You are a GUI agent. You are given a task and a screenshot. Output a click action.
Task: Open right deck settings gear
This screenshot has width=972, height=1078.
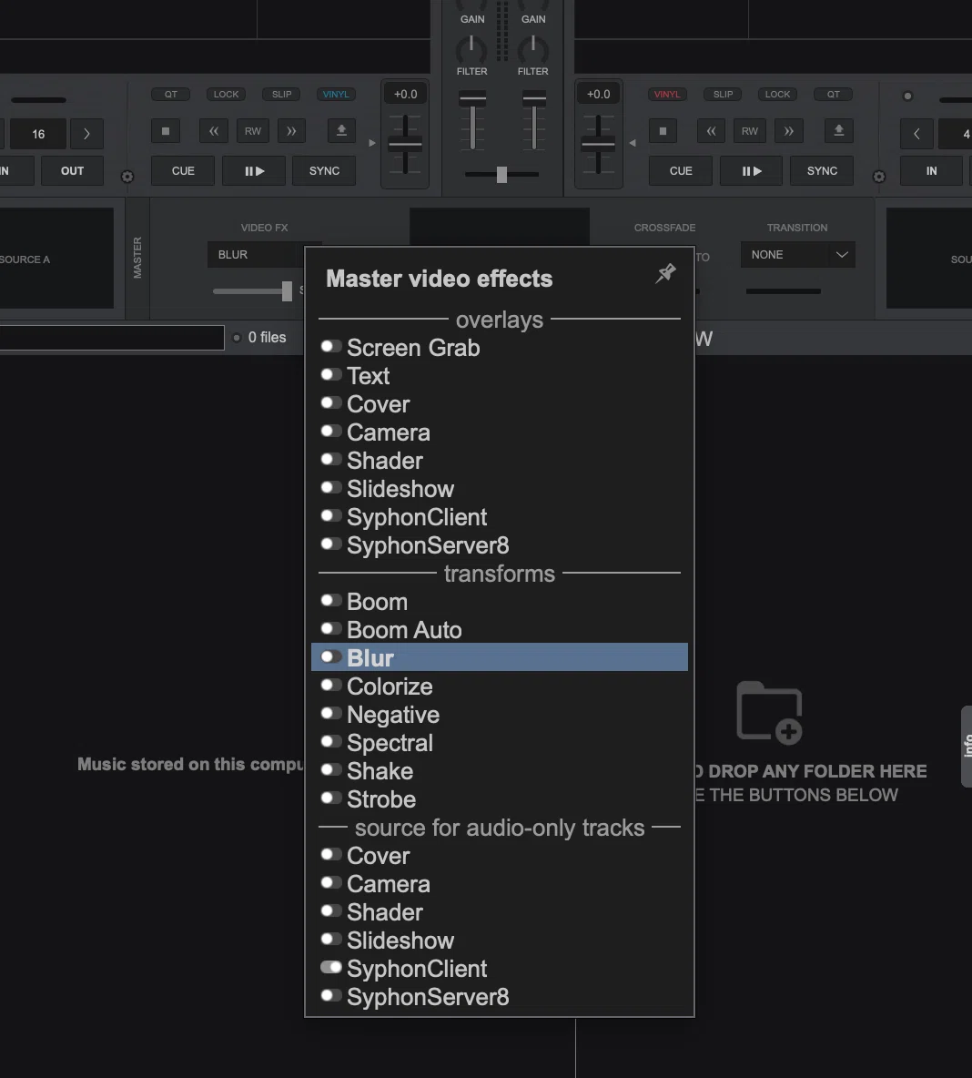[x=879, y=177]
